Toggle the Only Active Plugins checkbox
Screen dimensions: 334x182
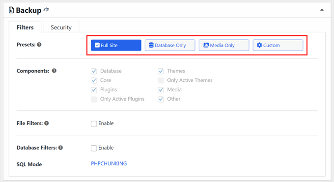coord(94,99)
